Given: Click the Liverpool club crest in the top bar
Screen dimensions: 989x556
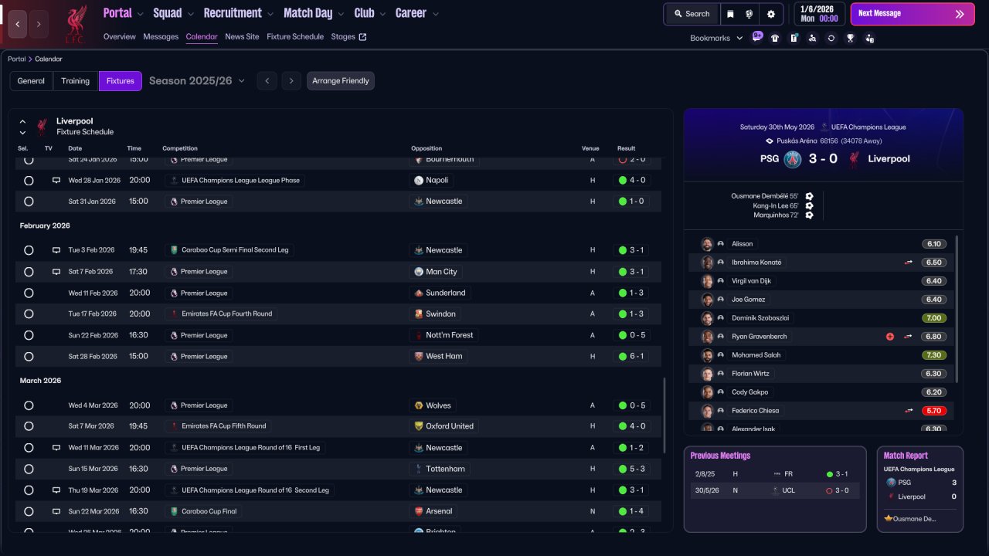Looking at the screenshot, I should (75, 23).
